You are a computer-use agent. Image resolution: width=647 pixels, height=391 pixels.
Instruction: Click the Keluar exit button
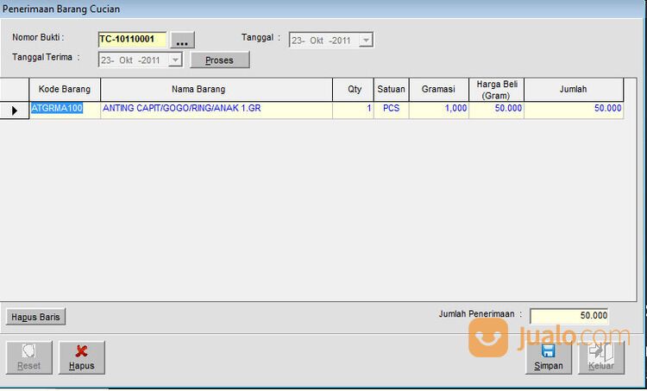[601, 357]
